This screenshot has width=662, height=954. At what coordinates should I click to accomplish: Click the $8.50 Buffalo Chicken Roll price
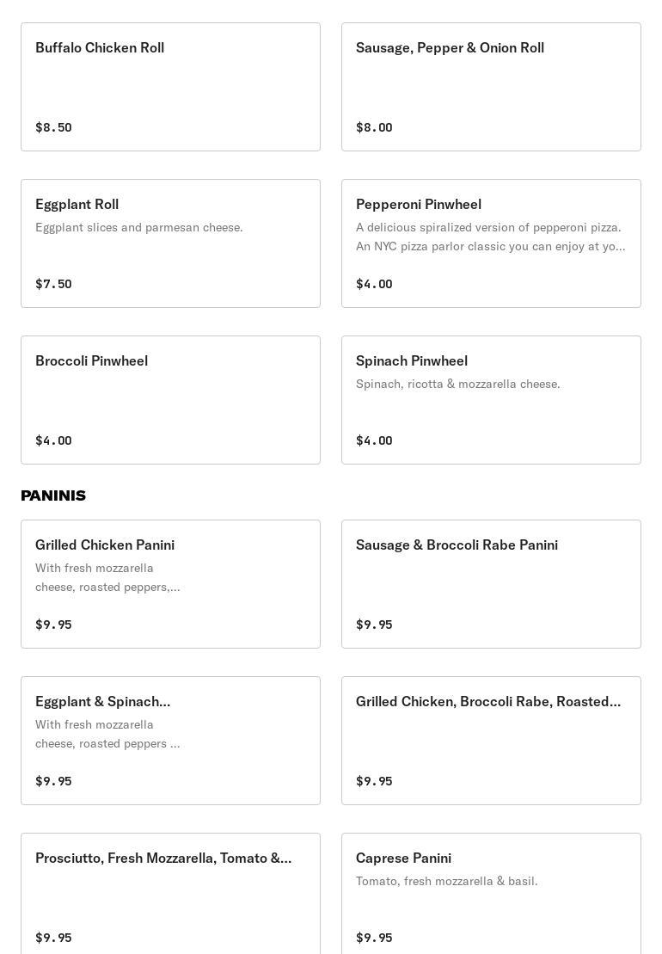coord(53,127)
